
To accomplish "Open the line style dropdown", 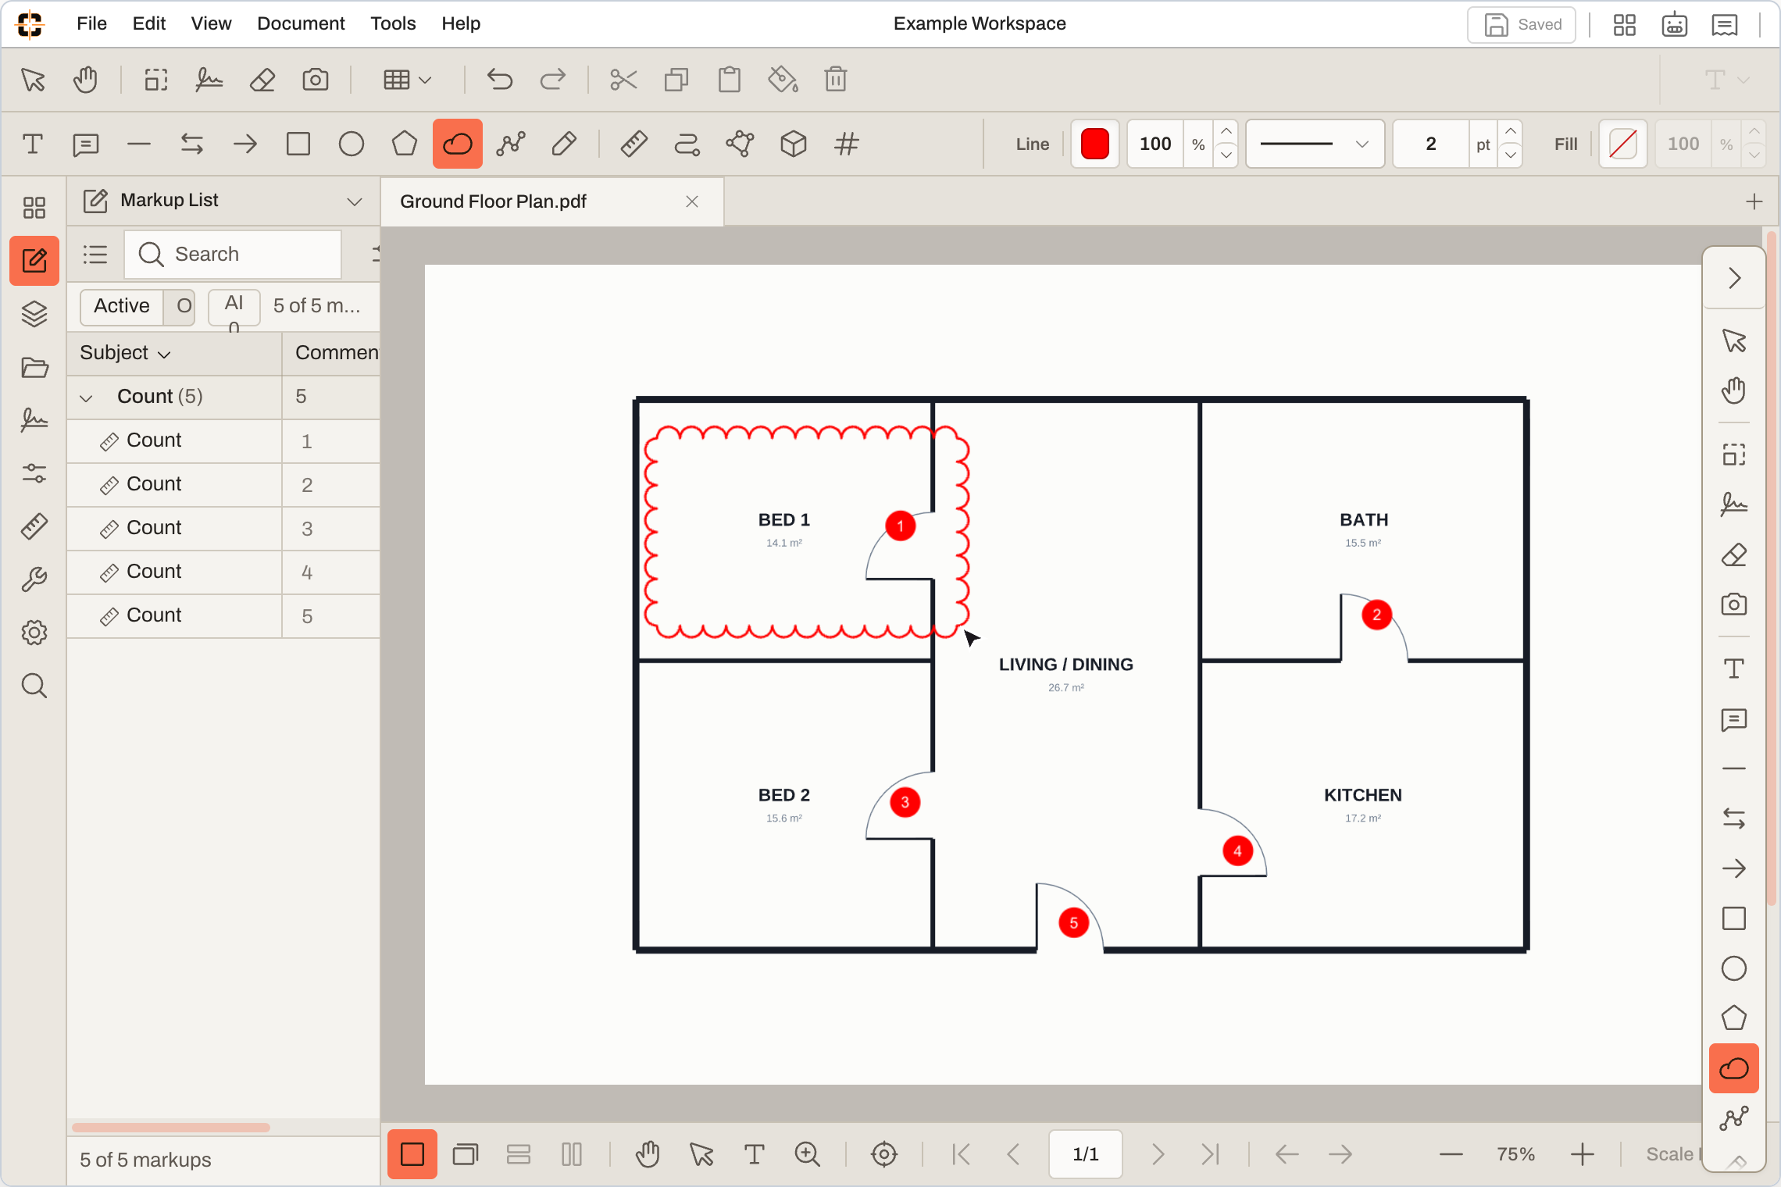I will point(1315,144).
